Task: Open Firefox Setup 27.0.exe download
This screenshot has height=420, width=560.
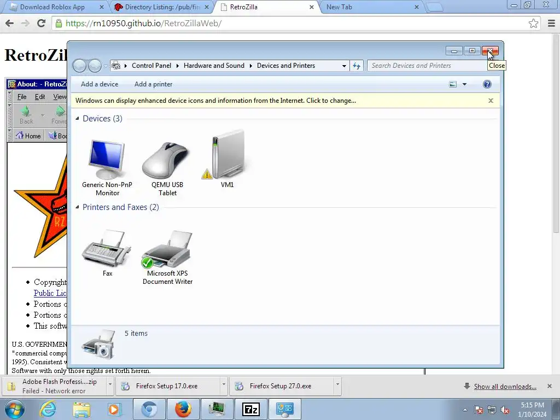Action: click(x=281, y=386)
